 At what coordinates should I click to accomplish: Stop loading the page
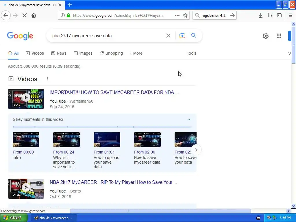[25, 15]
